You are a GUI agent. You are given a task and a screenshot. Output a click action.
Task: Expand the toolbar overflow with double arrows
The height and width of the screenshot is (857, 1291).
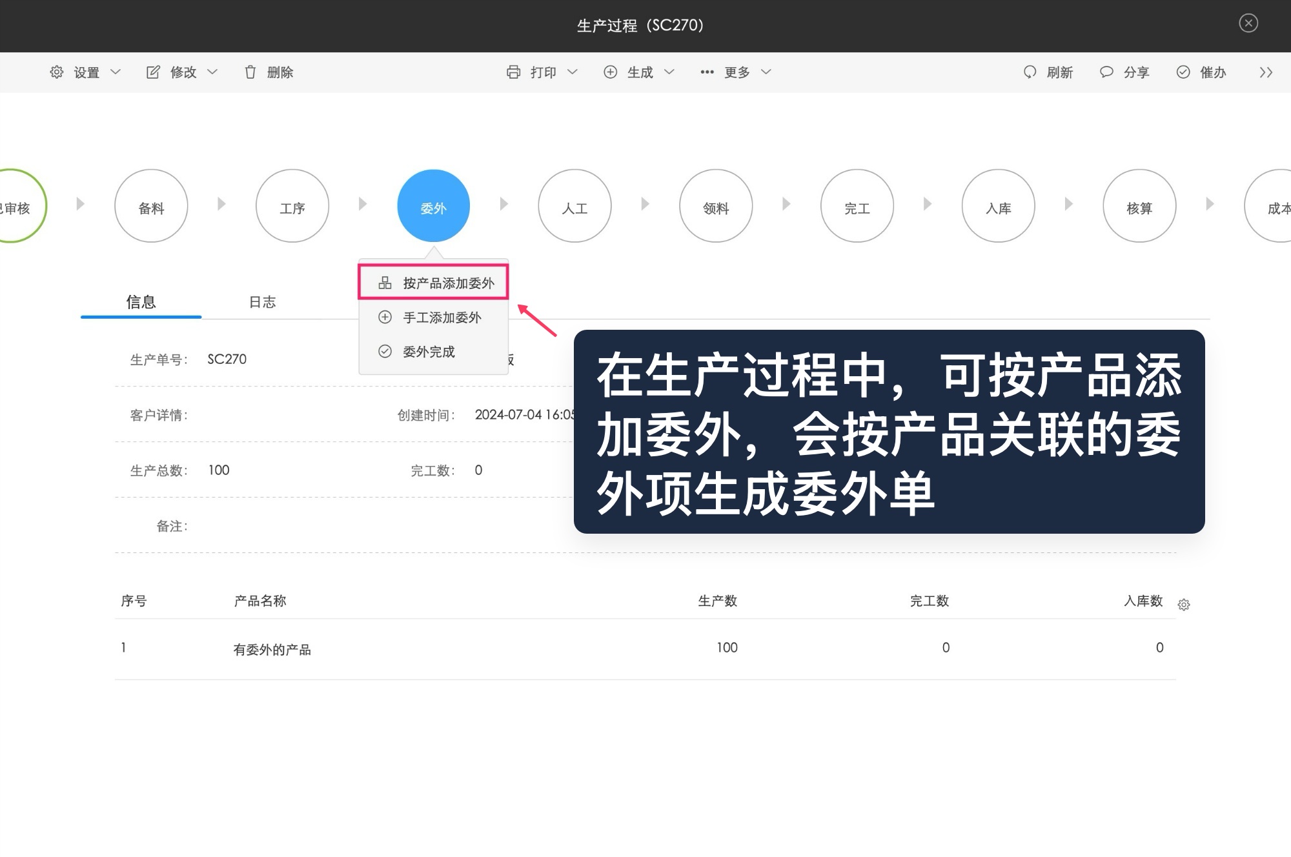[x=1265, y=72]
